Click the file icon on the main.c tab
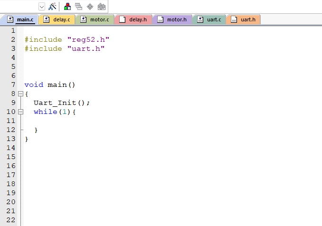The width and height of the screenshot is (322, 226). (x=10, y=19)
